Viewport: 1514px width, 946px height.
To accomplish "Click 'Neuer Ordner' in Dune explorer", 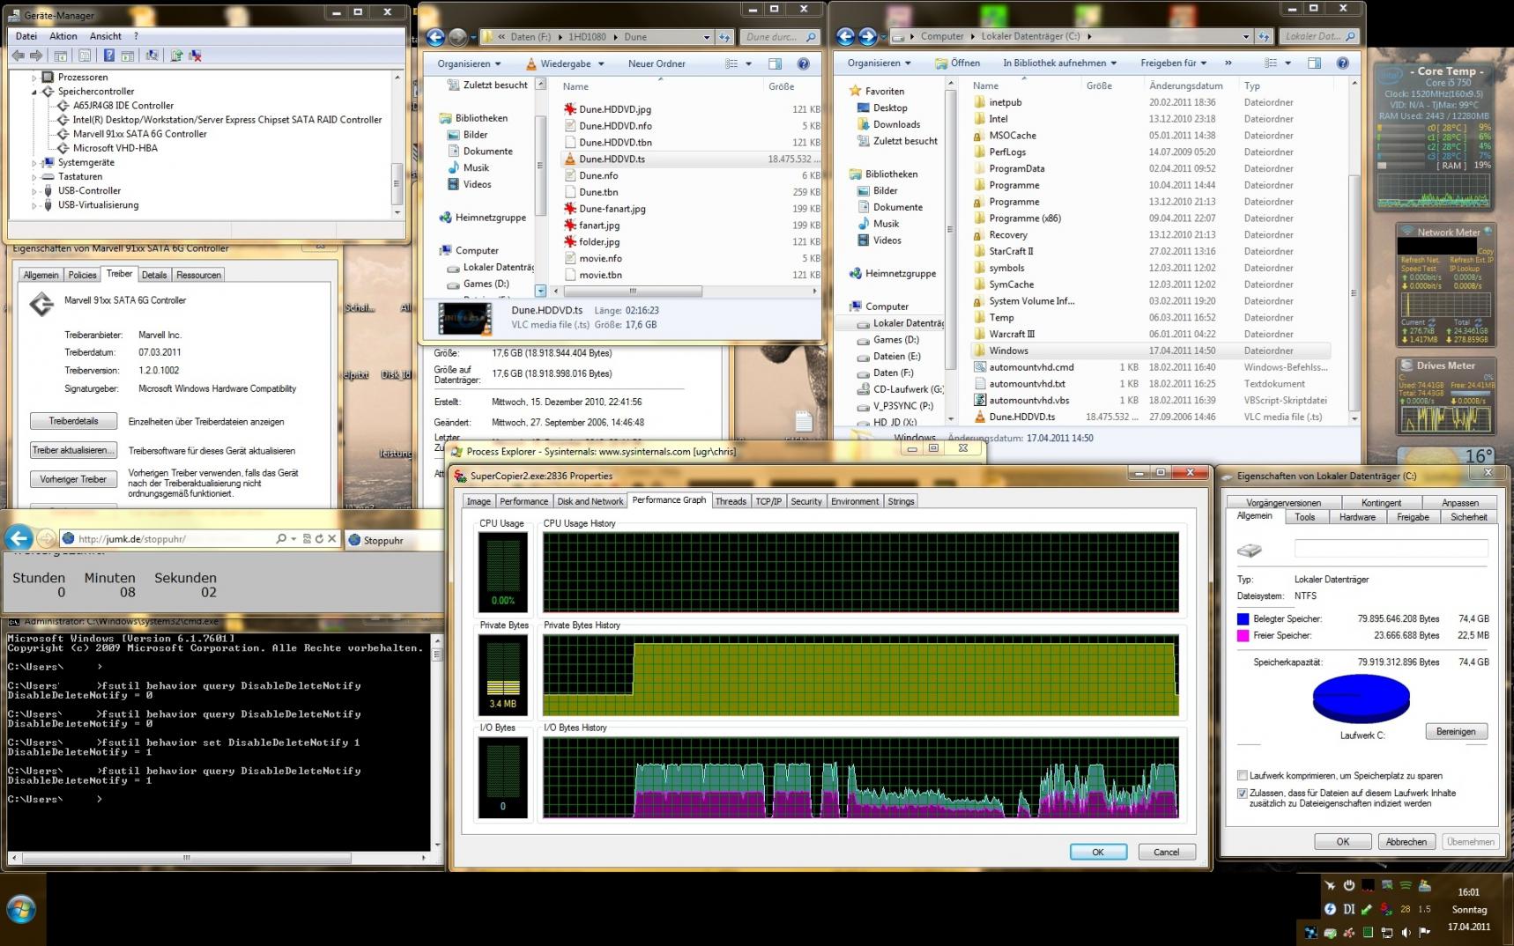I will (657, 63).
